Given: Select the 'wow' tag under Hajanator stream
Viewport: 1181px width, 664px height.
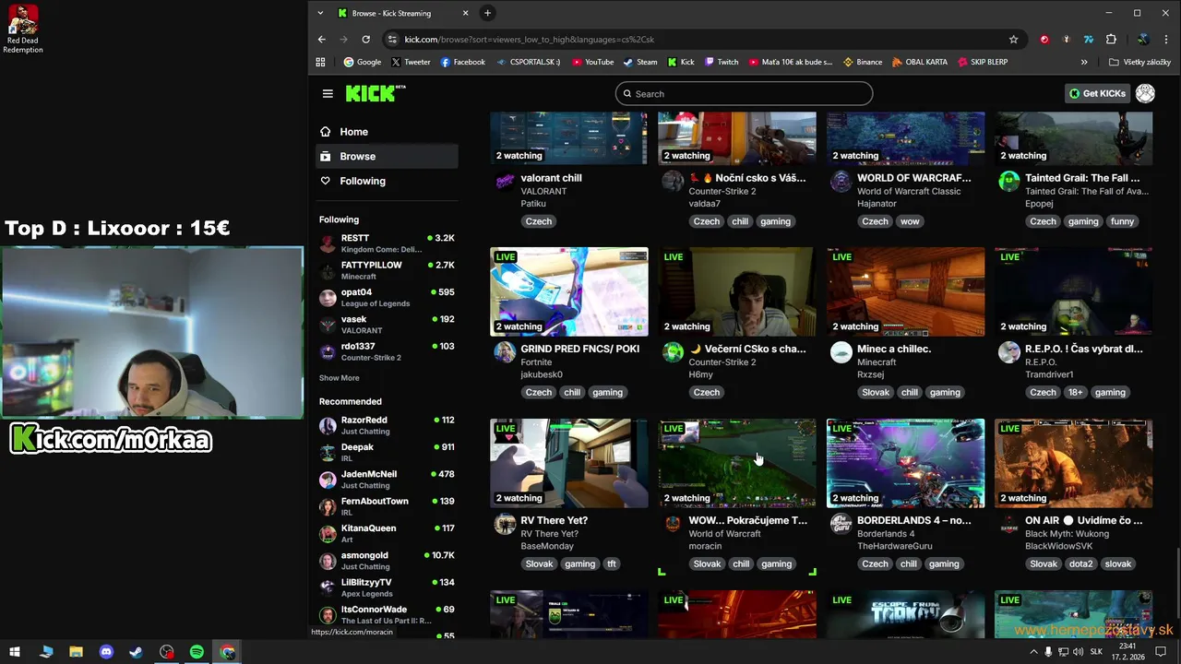Looking at the screenshot, I should 910,221.
